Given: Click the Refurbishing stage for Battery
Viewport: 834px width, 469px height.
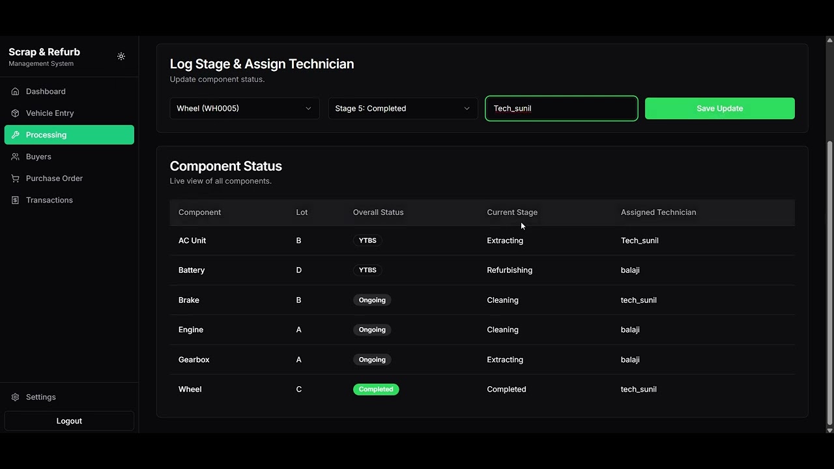Looking at the screenshot, I should click(x=510, y=270).
